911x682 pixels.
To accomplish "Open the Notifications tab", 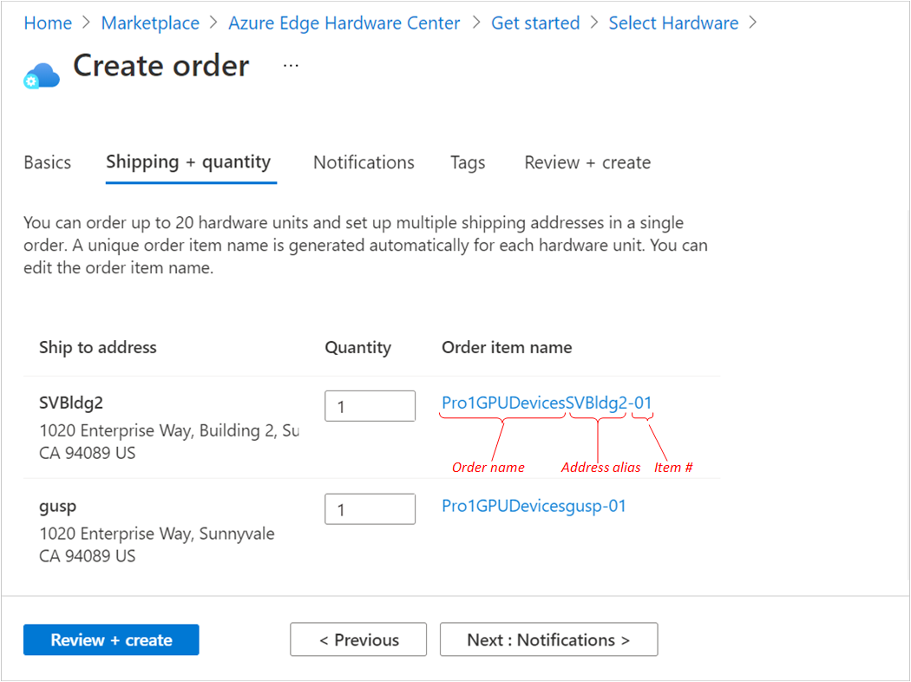I will click(364, 162).
